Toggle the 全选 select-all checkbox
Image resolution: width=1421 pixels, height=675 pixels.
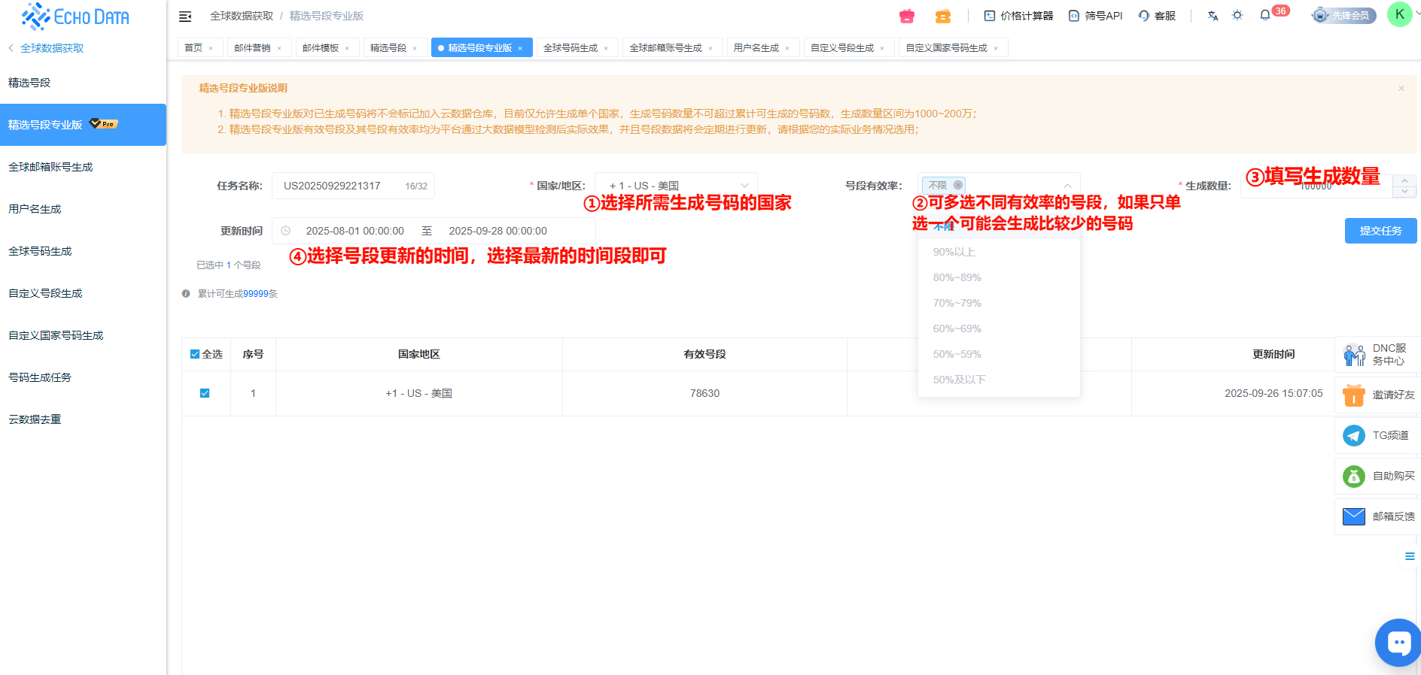pos(196,354)
